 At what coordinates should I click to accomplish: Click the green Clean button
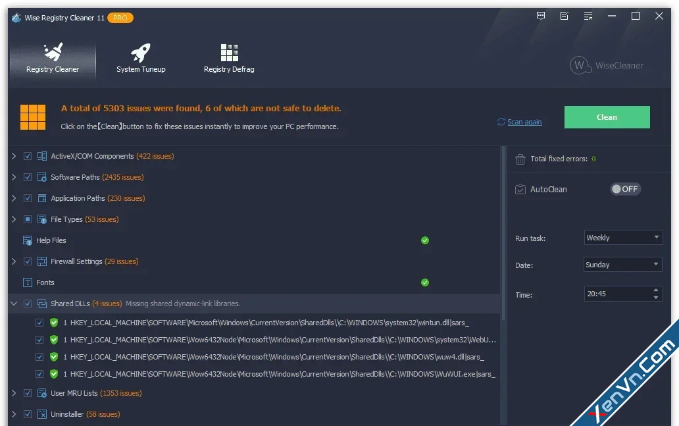coord(607,117)
